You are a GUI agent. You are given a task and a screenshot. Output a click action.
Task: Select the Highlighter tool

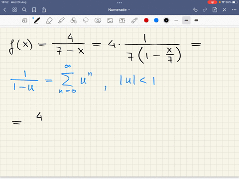click(x=61, y=20)
